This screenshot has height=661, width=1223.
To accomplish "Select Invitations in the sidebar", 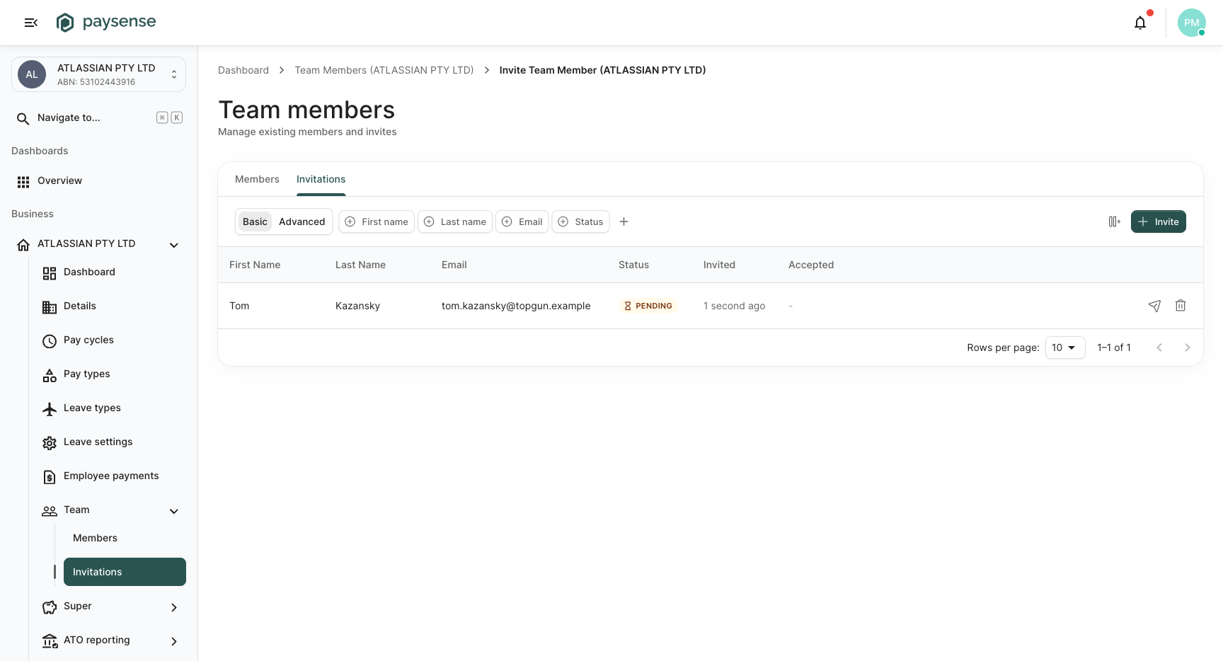I will click(125, 572).
